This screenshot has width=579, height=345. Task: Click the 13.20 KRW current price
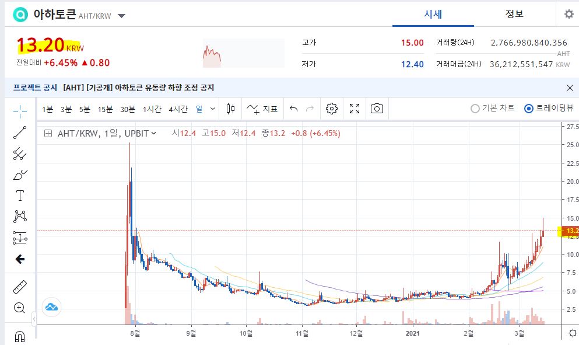coord(50,45)
